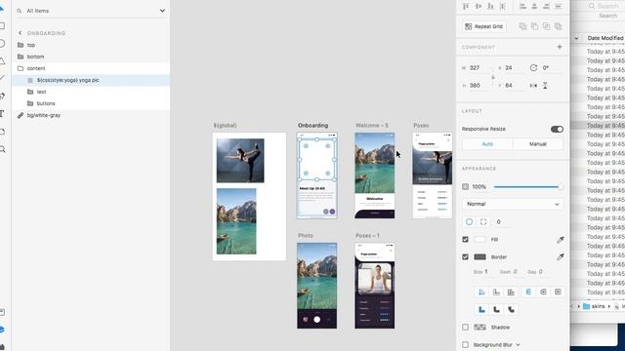Screen dimensions: 625x351
Task: Click the height field showing 380
Action: pyautogui.click(x=479, y=86)
